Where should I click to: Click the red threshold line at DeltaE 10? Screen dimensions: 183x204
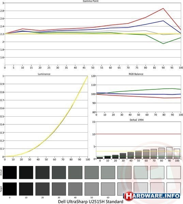(138, 134)
